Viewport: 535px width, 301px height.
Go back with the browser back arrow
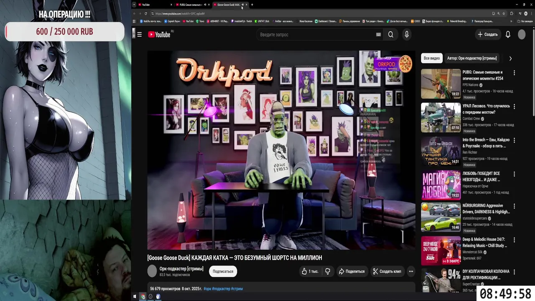coord(135,13)
